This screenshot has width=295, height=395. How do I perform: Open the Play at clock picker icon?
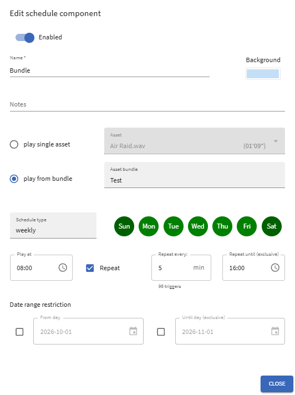tap(63, 267)
